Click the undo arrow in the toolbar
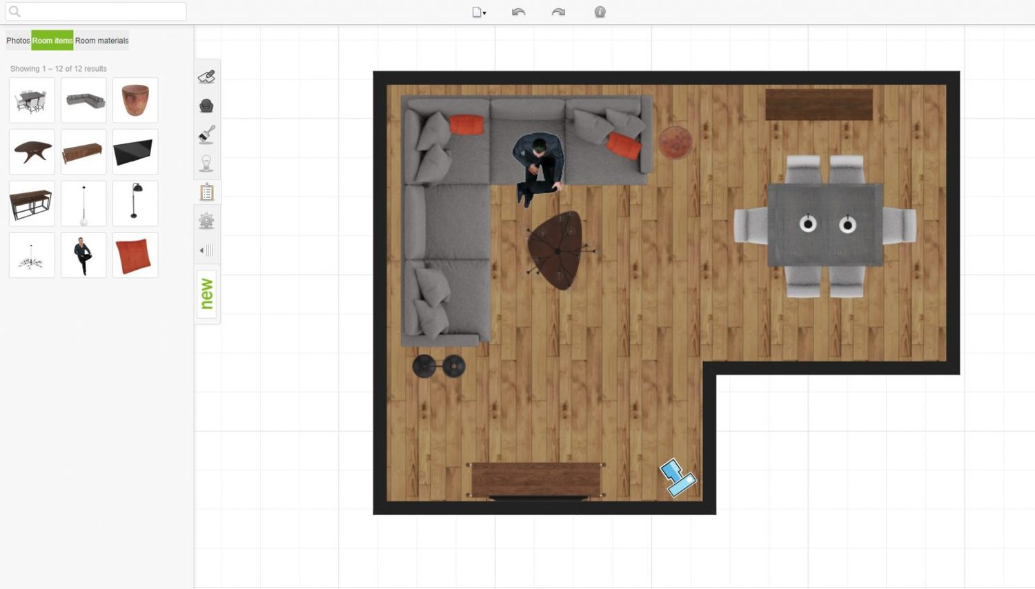Image resolution: width=1035 pixels, height=589 pixels. pos(519,12)
